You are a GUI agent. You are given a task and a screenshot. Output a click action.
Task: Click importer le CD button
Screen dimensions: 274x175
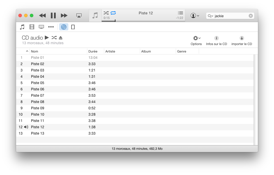coord(242,41)
